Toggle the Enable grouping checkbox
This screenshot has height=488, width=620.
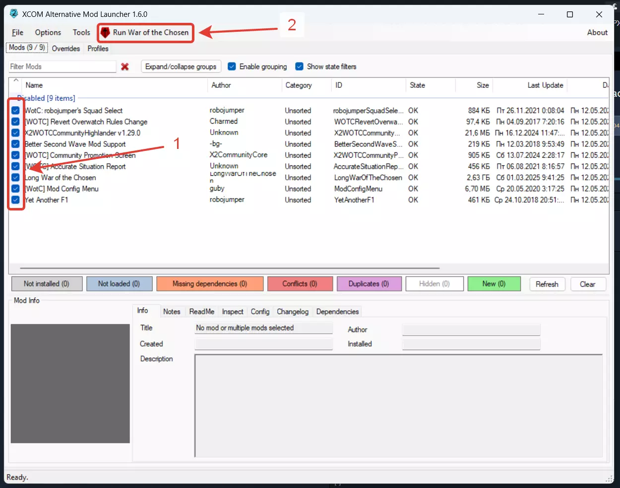coord(232,67)
